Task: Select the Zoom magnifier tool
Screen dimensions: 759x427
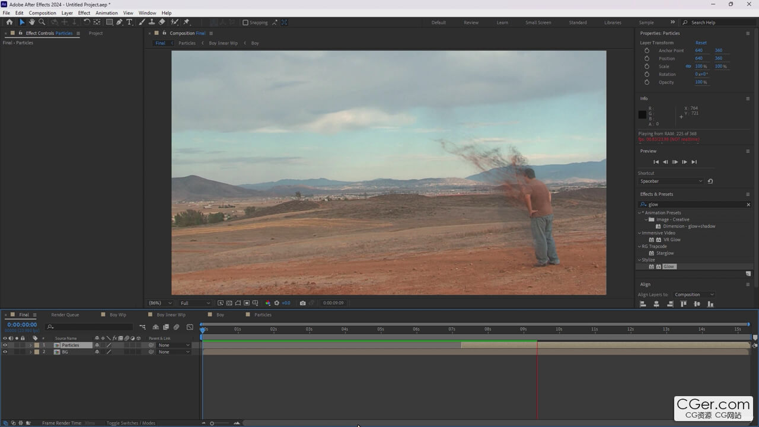Action: pos(42,23)
